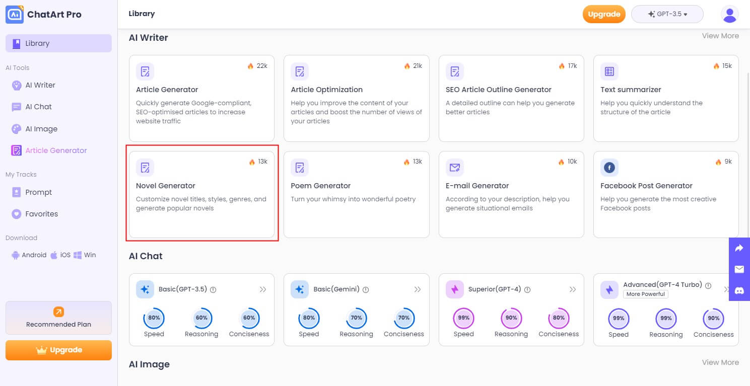Click the Article Generator card title
The height and width of the screenshot is (386, 750).
point(167,90)
